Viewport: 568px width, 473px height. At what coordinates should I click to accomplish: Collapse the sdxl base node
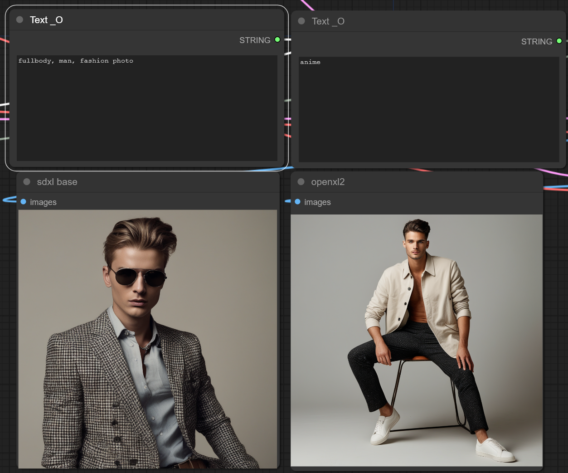click(27, 182)
